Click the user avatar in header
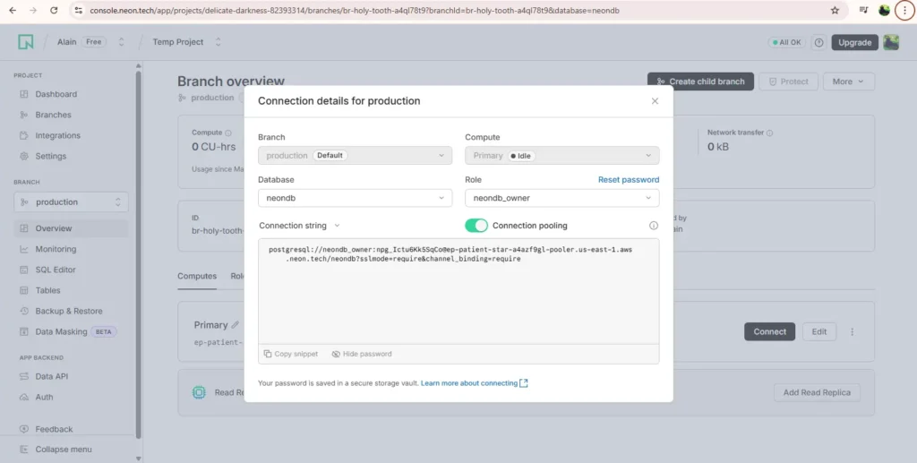 tap(891, 42)
